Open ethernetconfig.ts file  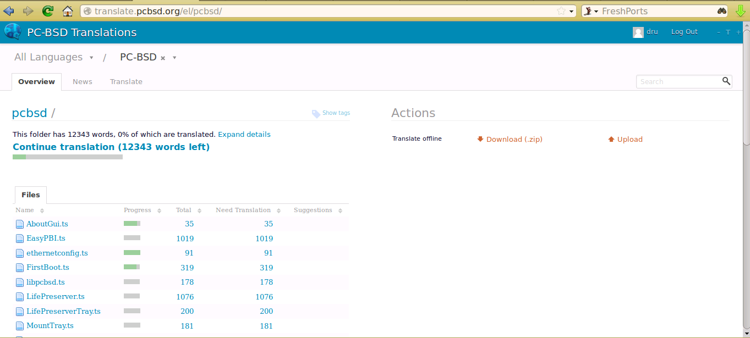[x=57, y=253]
